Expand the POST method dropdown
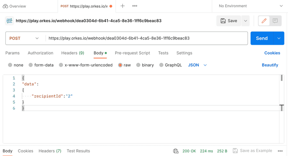288x156 pixels. click(x=24, y=38)
